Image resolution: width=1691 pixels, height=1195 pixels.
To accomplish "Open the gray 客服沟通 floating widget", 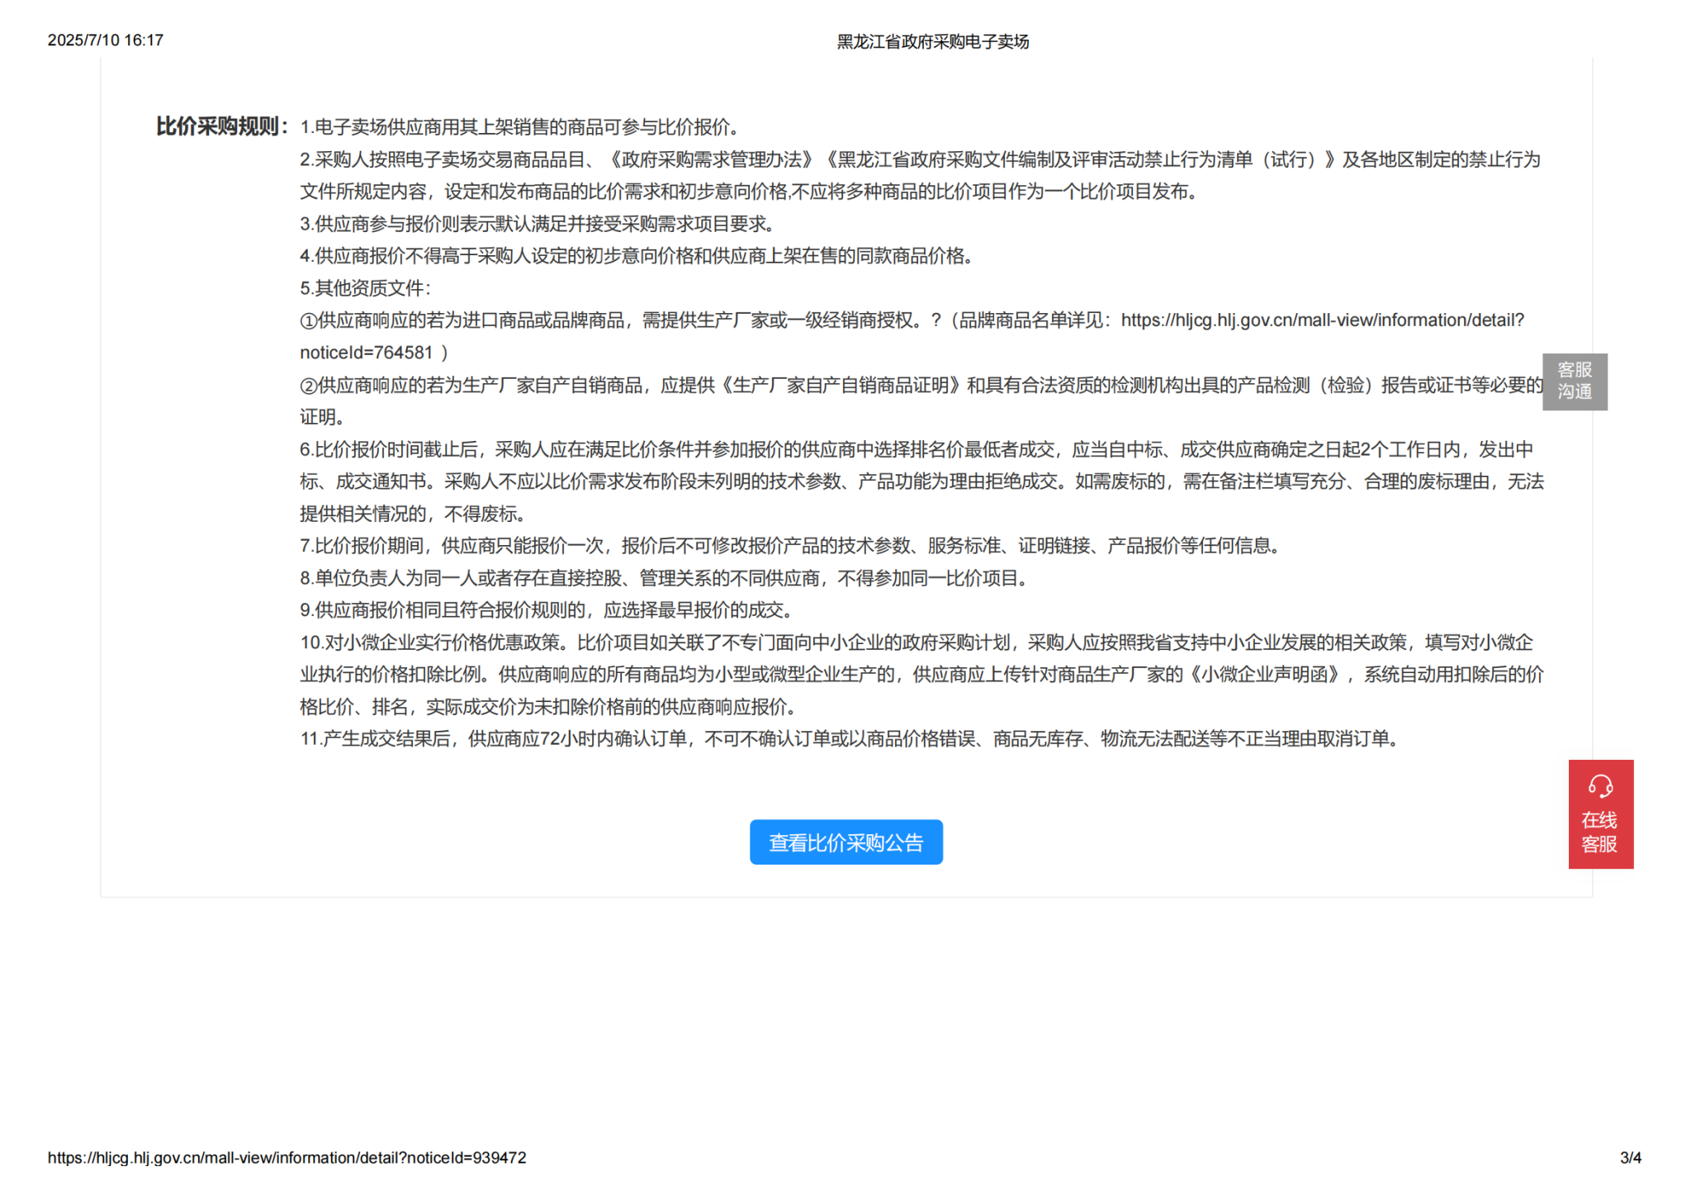I will (1574, 382).
